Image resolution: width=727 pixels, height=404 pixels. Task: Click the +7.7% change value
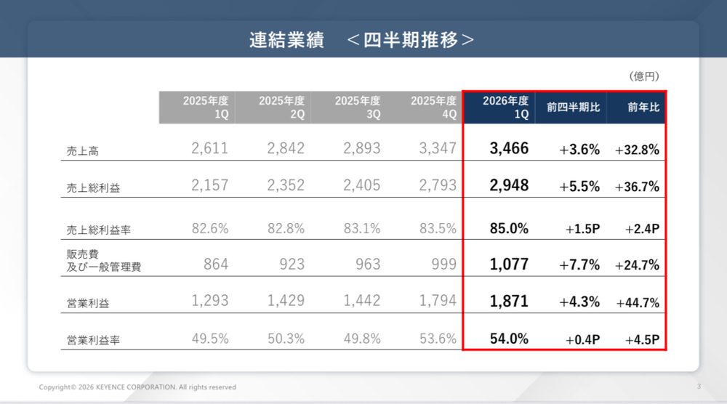pos(579,265)
